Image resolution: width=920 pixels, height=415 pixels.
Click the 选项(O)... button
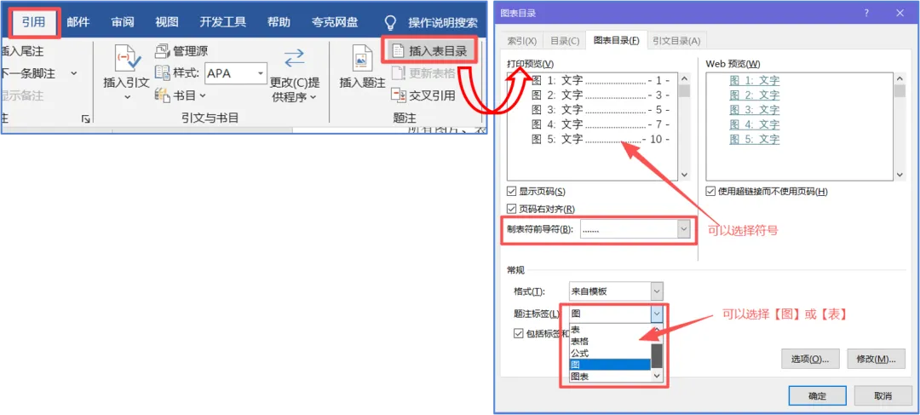pyautogui.click(x=810, y=359)
